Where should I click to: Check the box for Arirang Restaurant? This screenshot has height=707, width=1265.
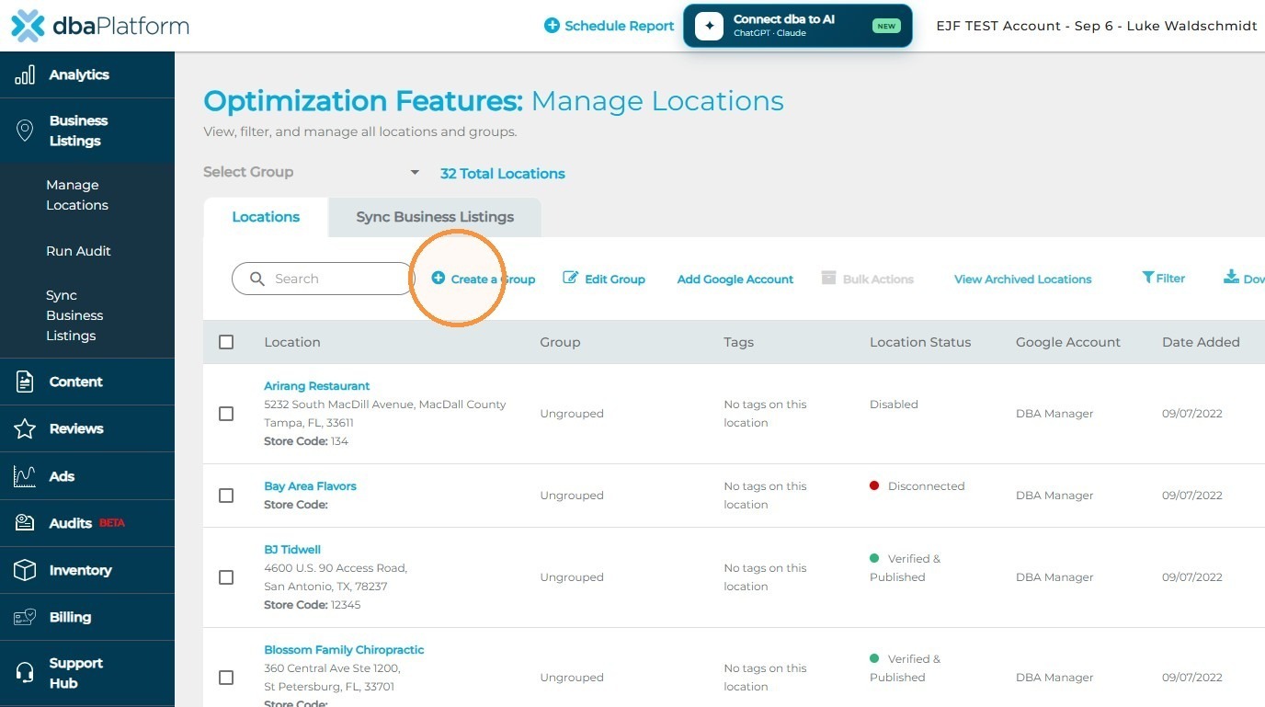[226, 414]
